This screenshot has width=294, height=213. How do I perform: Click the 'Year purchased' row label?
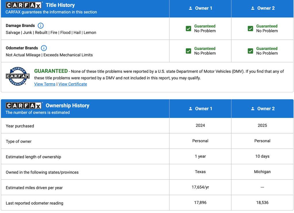[x=20, y=126]
